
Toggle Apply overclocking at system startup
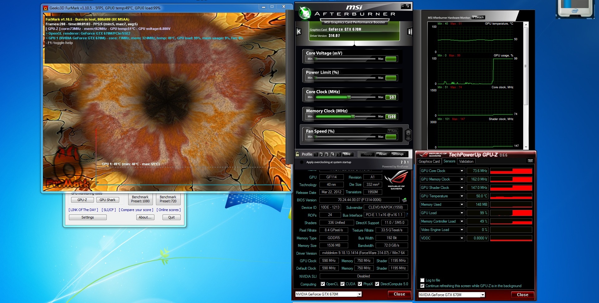[x=302, y=162]
